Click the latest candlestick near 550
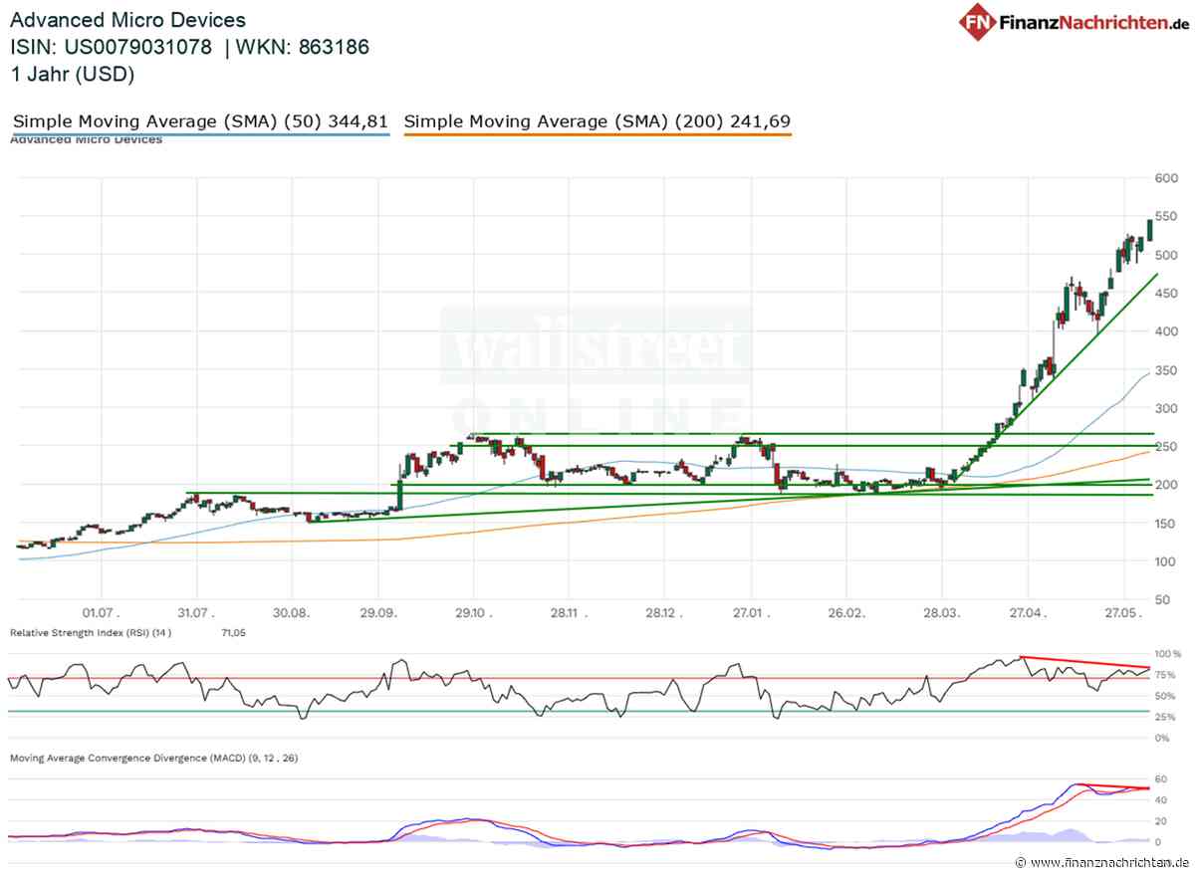 pos(1150,230)
